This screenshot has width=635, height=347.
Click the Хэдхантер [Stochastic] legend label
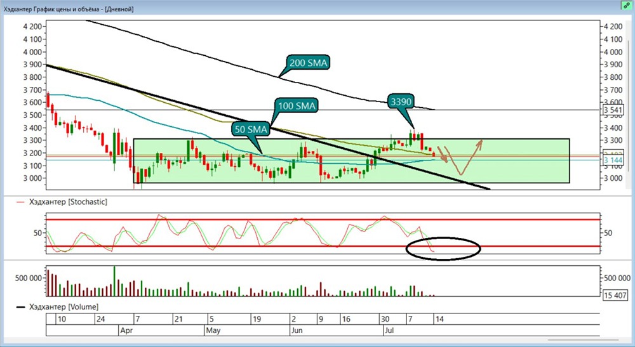click(x=68, y=201)
